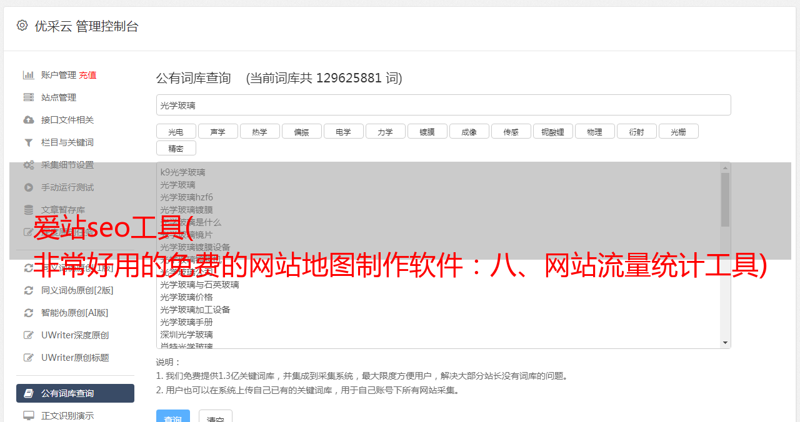Click the book icon for 公有词库查询
This screenshot has width=800, height=422.
(29, 393)
